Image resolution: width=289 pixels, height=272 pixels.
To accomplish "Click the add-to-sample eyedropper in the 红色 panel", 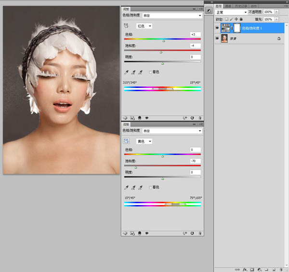I will (x=133, y=72).
